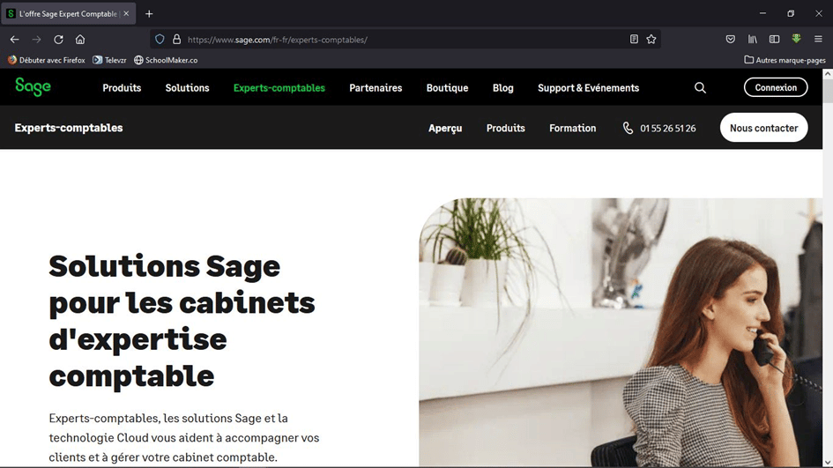Open a new browser tab
The width and height of the screenshot is (833, 468).
click(x=149, y=14)
